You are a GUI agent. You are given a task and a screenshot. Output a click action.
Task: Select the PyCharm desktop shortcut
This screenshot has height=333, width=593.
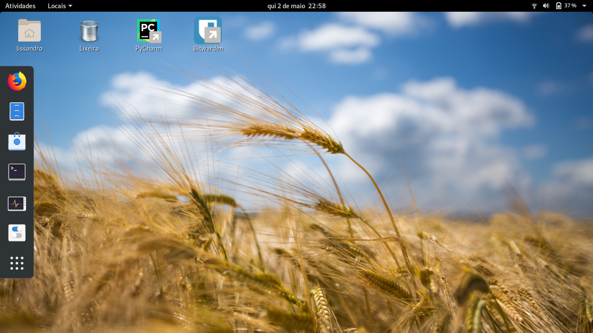pyautogui.click(x=148, y=31)
